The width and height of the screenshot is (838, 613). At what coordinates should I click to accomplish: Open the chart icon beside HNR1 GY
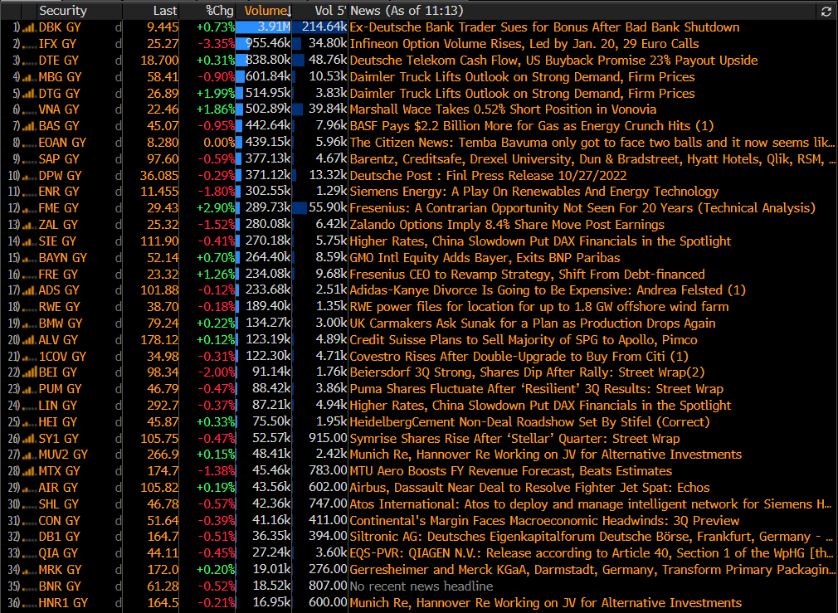click(x=29, y=603)
